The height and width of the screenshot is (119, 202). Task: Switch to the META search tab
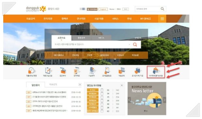click(101, 38)
